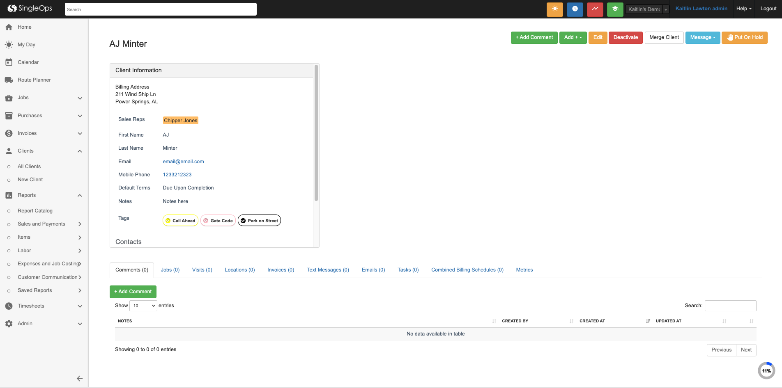Switch to the Metrics tab
Viewport: 782px width, 388px height.
[524, 270]
